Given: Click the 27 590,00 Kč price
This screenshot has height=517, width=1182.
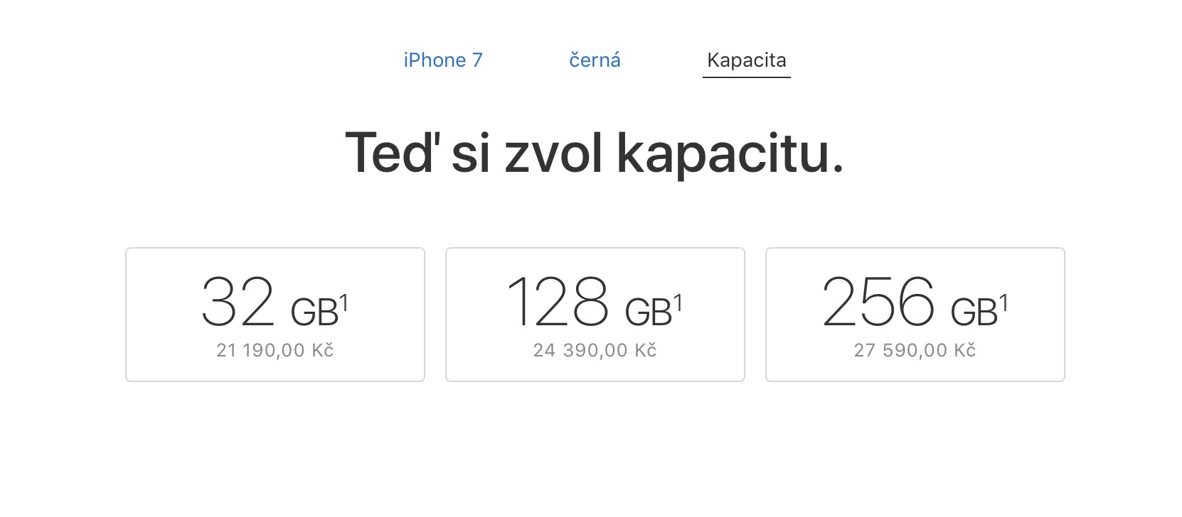Looking at the screenshot, I should click(x=915, y=350).
